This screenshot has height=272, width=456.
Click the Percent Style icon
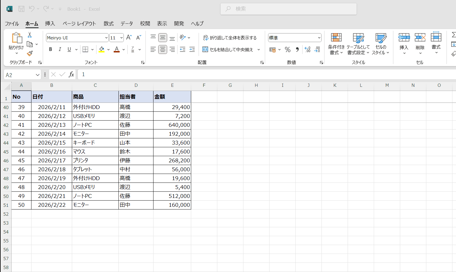point(287,49)
